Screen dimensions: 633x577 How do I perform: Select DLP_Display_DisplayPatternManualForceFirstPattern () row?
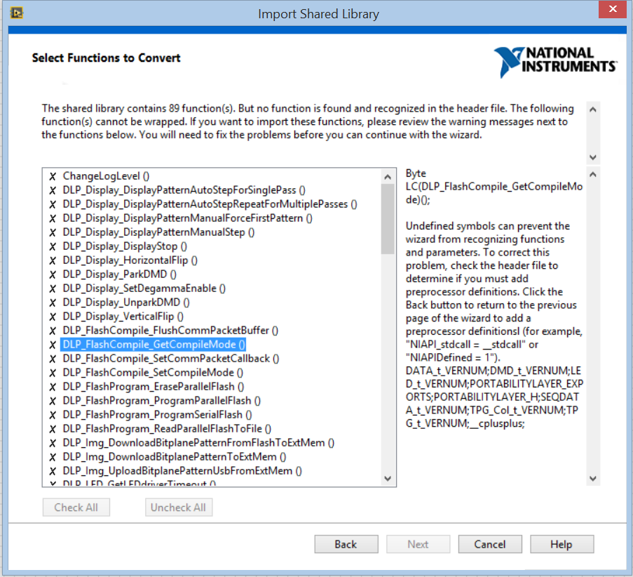[187, 218]
